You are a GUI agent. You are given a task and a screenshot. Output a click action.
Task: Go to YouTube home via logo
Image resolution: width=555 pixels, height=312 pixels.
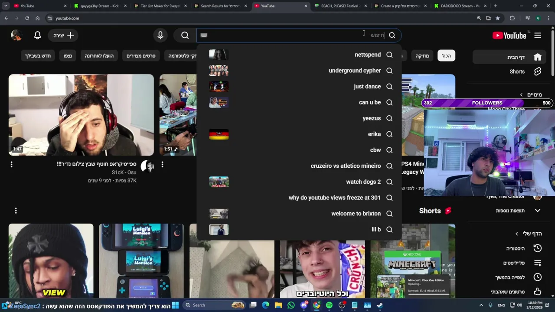click(x=509, y=36)
